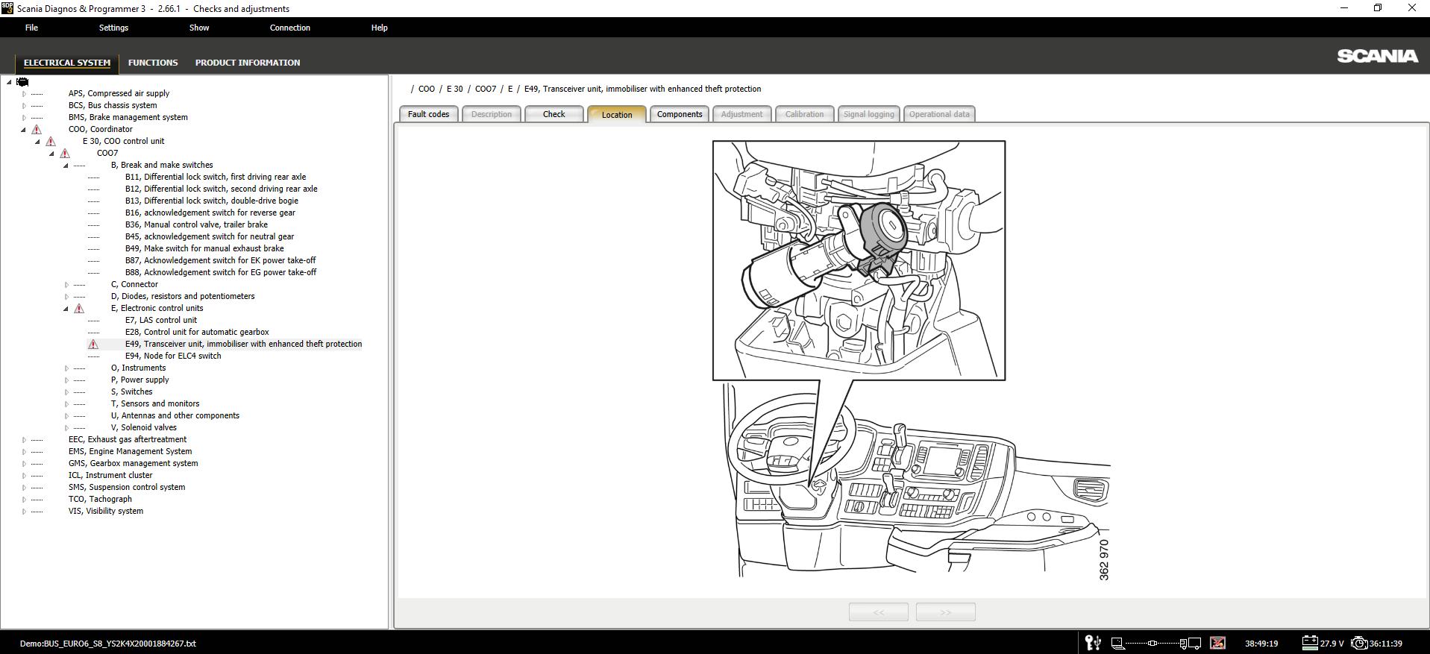Select the ELECTRICAL SYSTEM section
This screenshot has width=1430, height=654.
pyautogui.click(x=67, y=63)
